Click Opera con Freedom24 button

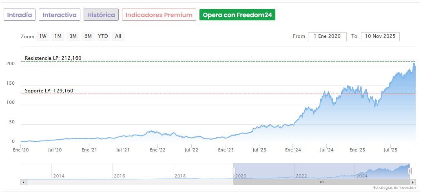click(237, 15)
